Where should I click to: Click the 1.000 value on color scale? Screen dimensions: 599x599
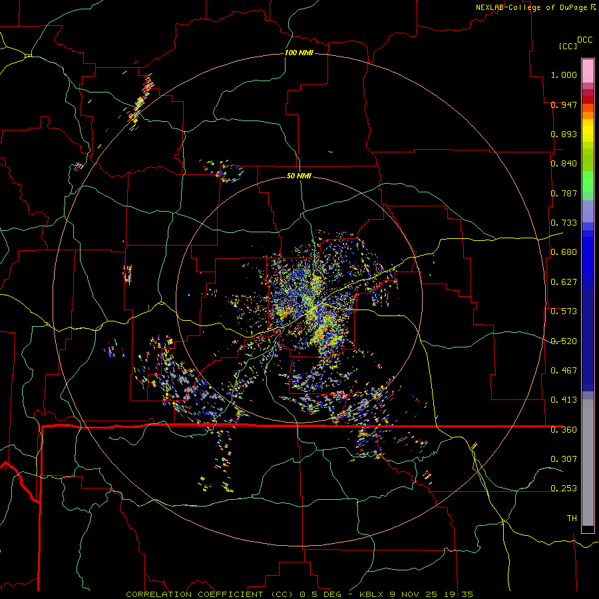point(564,75)
